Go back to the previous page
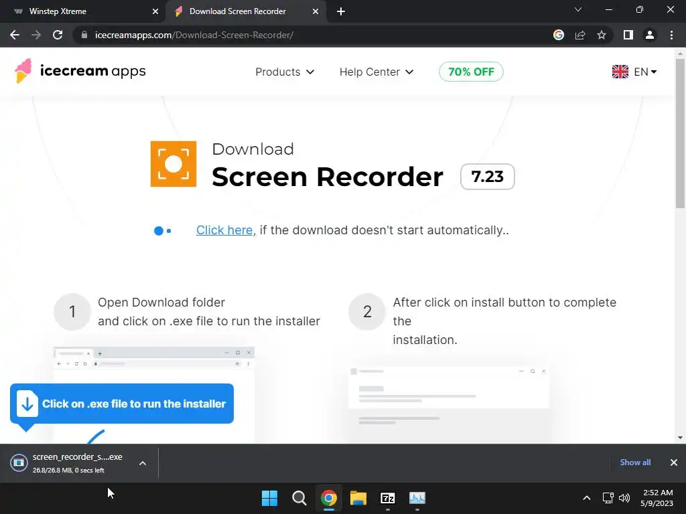686x514 pixels. pos(15,35)
